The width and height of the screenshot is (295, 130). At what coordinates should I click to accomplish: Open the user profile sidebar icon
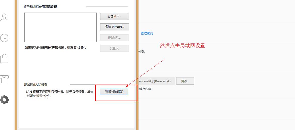coord(4,17)
